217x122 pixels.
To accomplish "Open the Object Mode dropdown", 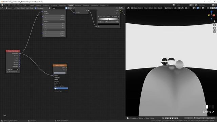I will click(x=137, y=8).
